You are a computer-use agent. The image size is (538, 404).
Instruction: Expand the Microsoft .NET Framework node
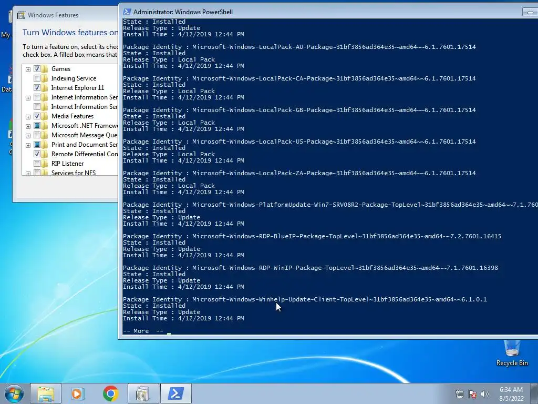coord(28,126)
